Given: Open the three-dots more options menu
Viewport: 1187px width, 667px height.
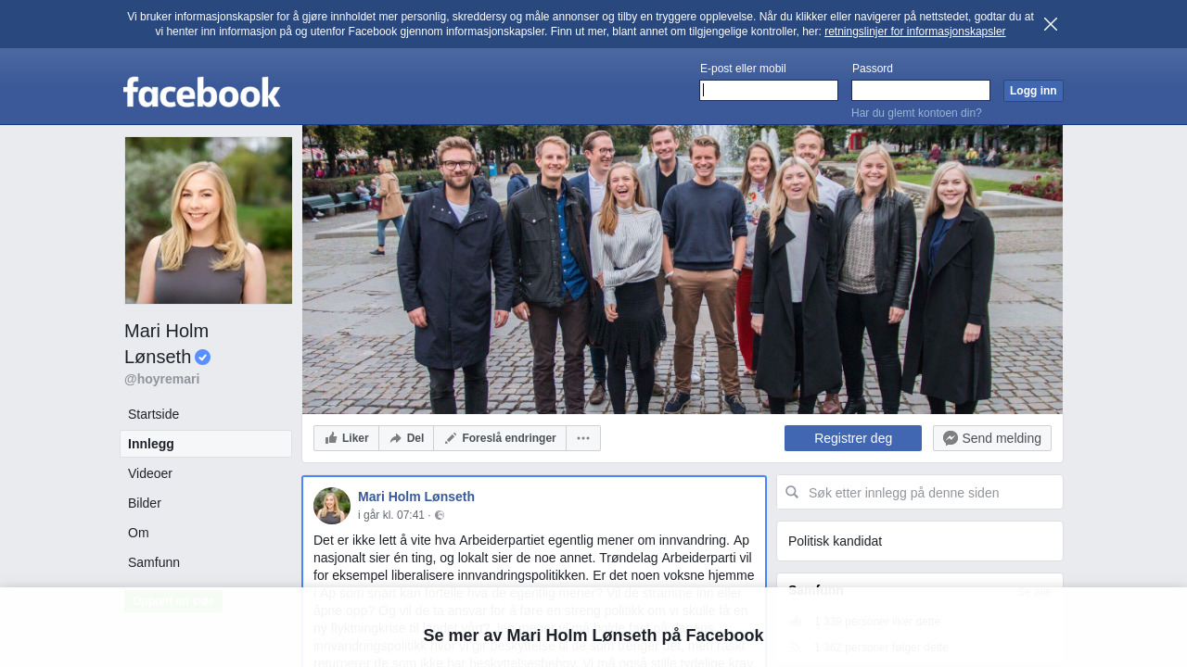Looking at the screenshot, I should coord(583,438).
